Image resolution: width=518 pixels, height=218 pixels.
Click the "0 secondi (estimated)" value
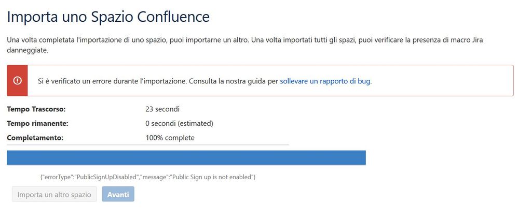click(x=180, y=124)
